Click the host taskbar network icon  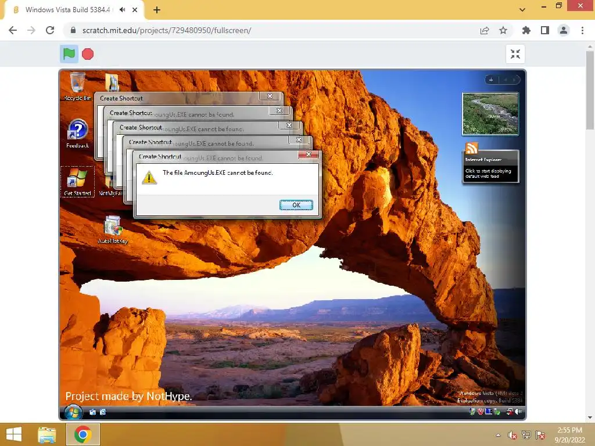(526, 435)
